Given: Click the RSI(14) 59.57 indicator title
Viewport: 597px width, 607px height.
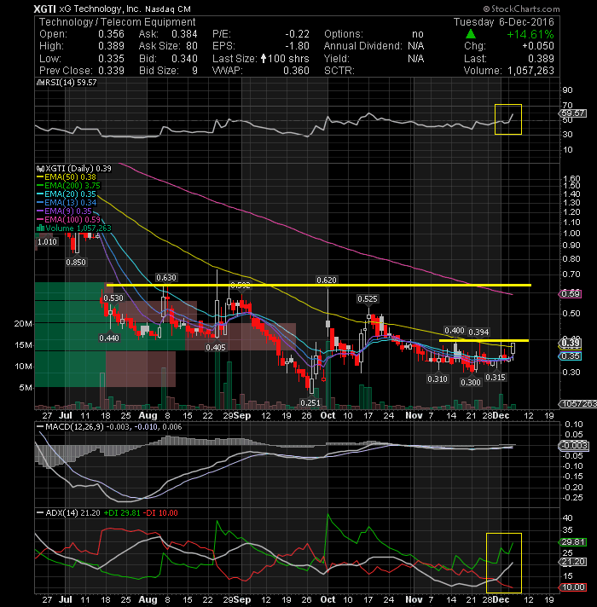Looking at the screenshot, I should 70,83.
